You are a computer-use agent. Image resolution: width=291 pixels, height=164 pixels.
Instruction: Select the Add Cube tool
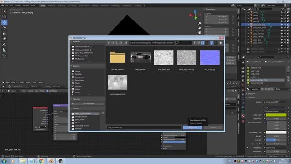click(4, 56)
